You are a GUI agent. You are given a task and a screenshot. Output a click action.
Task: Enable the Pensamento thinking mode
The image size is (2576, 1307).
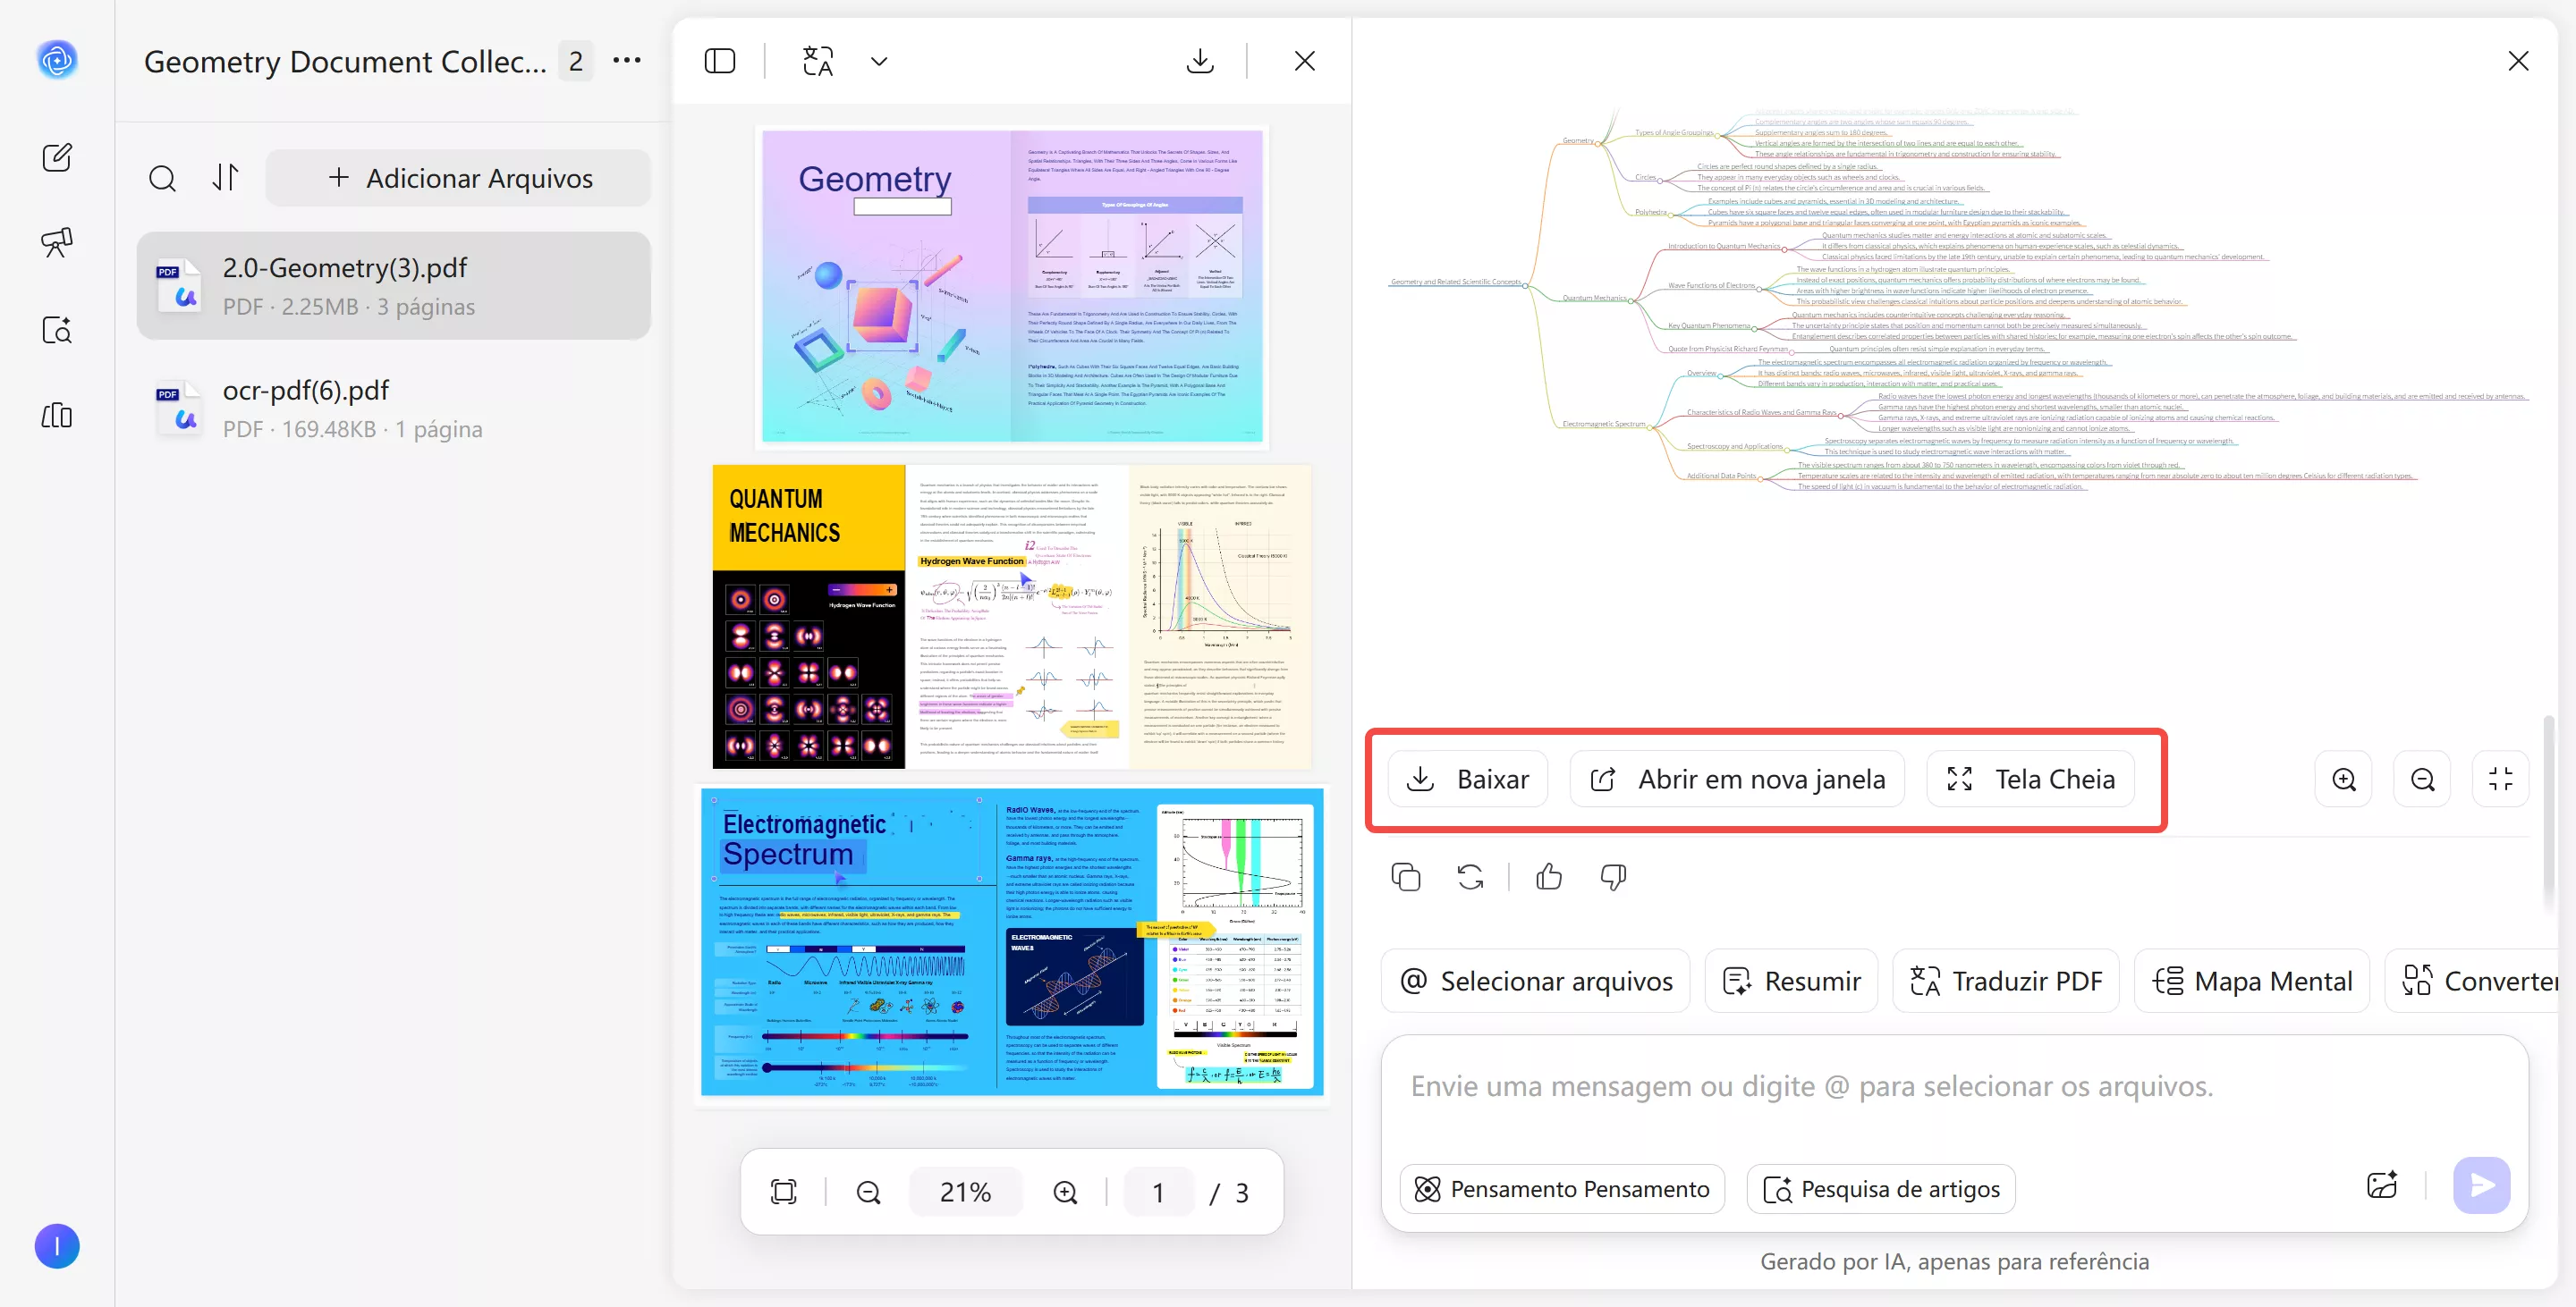tap(1561, 1188)
